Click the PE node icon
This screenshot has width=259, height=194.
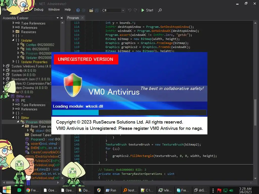[x=17, y=100]
